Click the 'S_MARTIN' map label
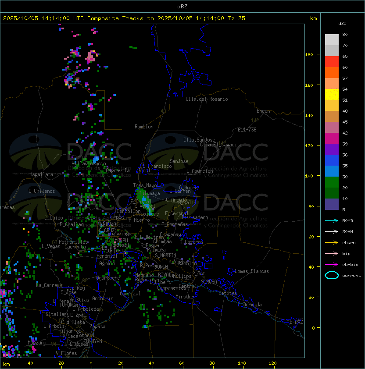Screen dimensions: 365x369 point(165,255)
